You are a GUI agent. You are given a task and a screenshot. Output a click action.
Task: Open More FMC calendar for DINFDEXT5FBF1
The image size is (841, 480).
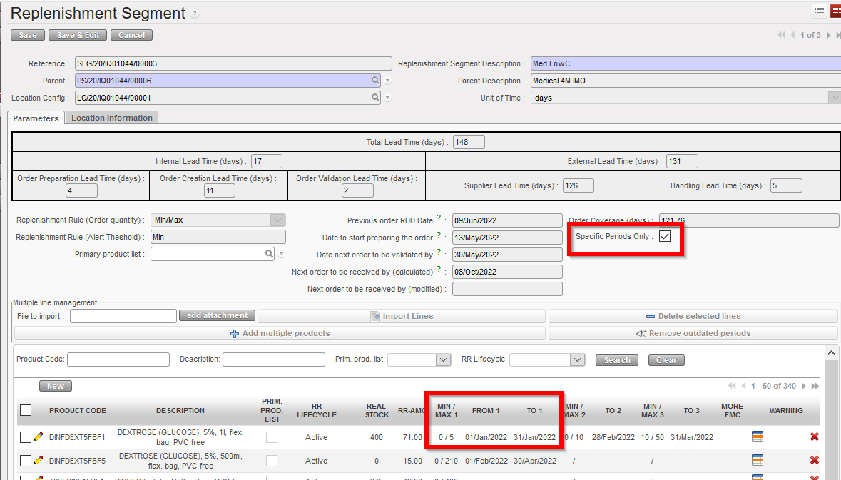click(x=758, y=437)
